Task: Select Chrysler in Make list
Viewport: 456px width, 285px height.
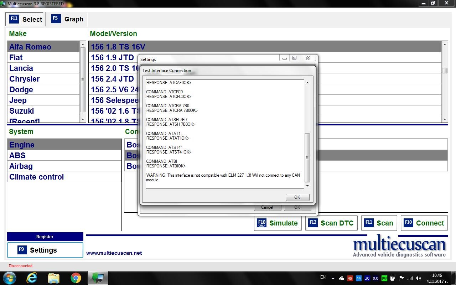Action: coord(43,79)
